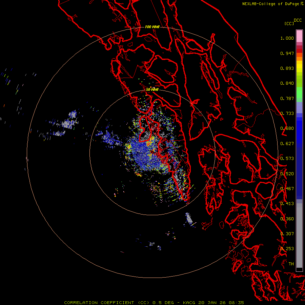Click the 1.000 color scale value
Viewport: 305px width, 305px height.
287,38
